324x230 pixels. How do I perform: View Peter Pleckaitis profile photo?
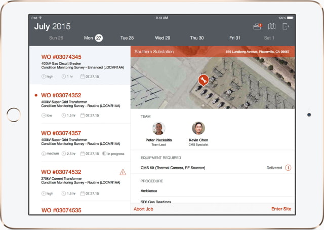(158, 129)
